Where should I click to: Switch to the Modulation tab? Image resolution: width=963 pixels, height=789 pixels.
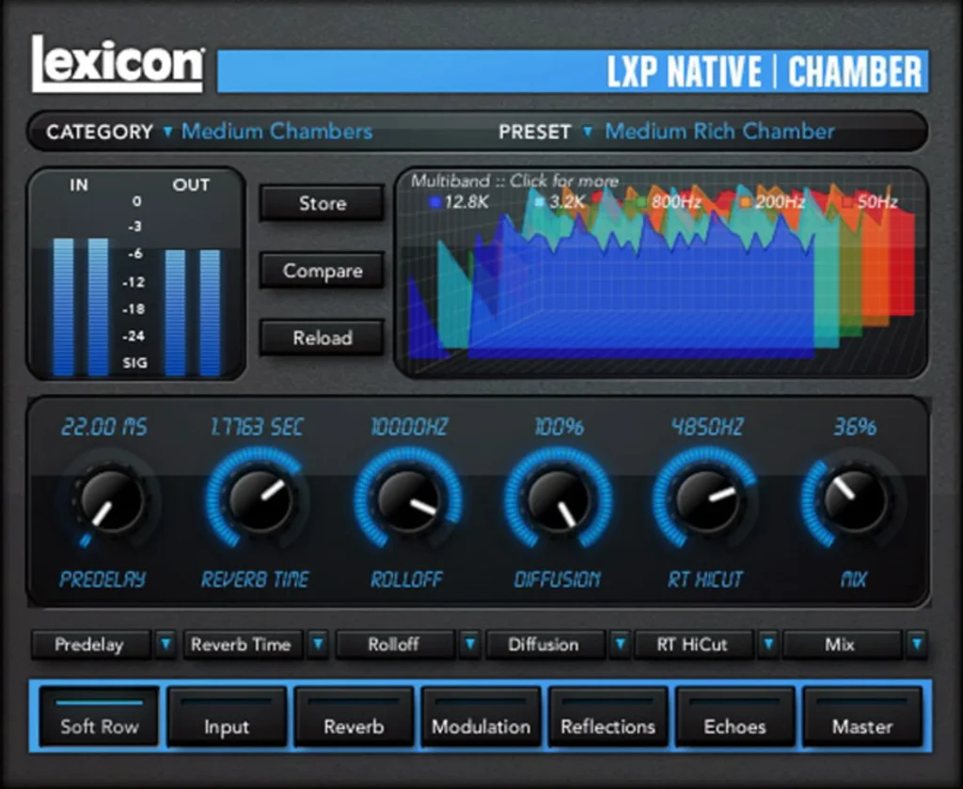tap(481, 726)
